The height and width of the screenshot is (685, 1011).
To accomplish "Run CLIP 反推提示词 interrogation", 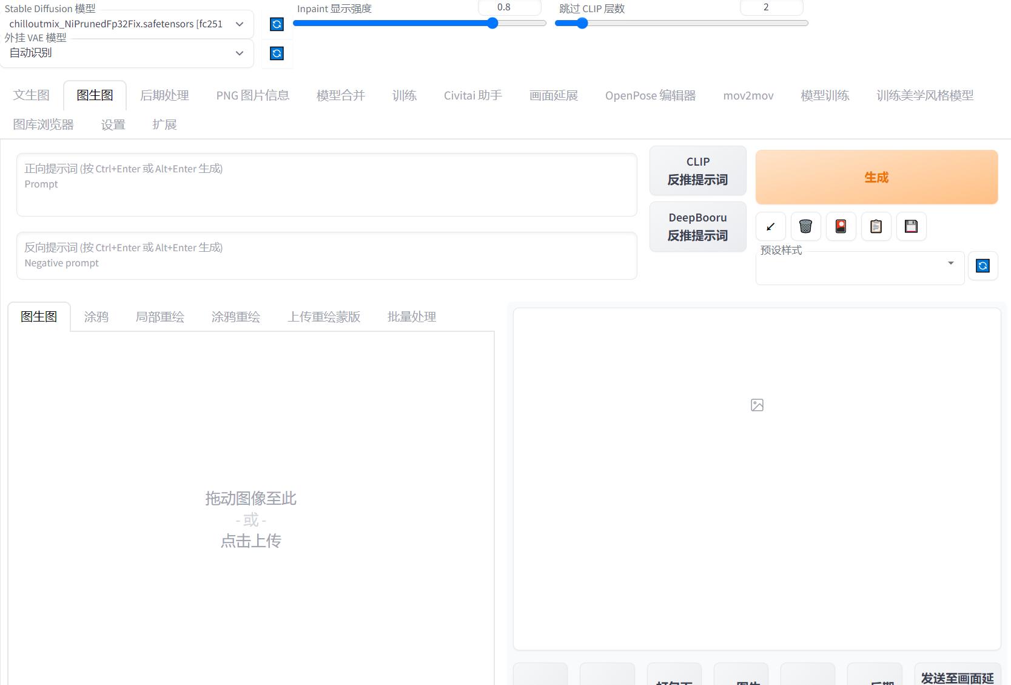I will (x=697, y=170).
